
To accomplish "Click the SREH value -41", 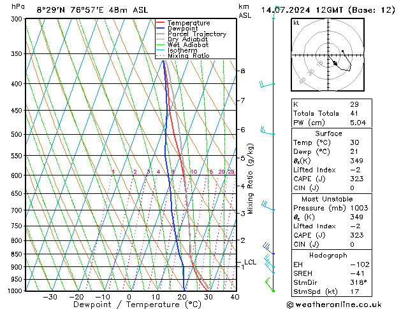I will pyautogui.click(x=357, y=273).
